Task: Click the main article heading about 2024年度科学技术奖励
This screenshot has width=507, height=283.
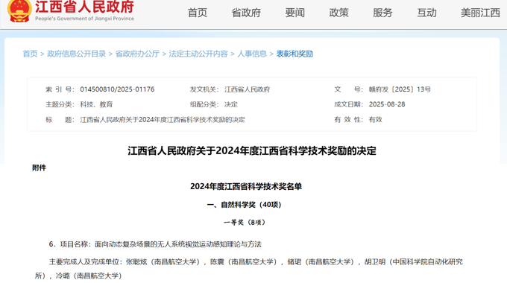Action: [x=252, y=151]
